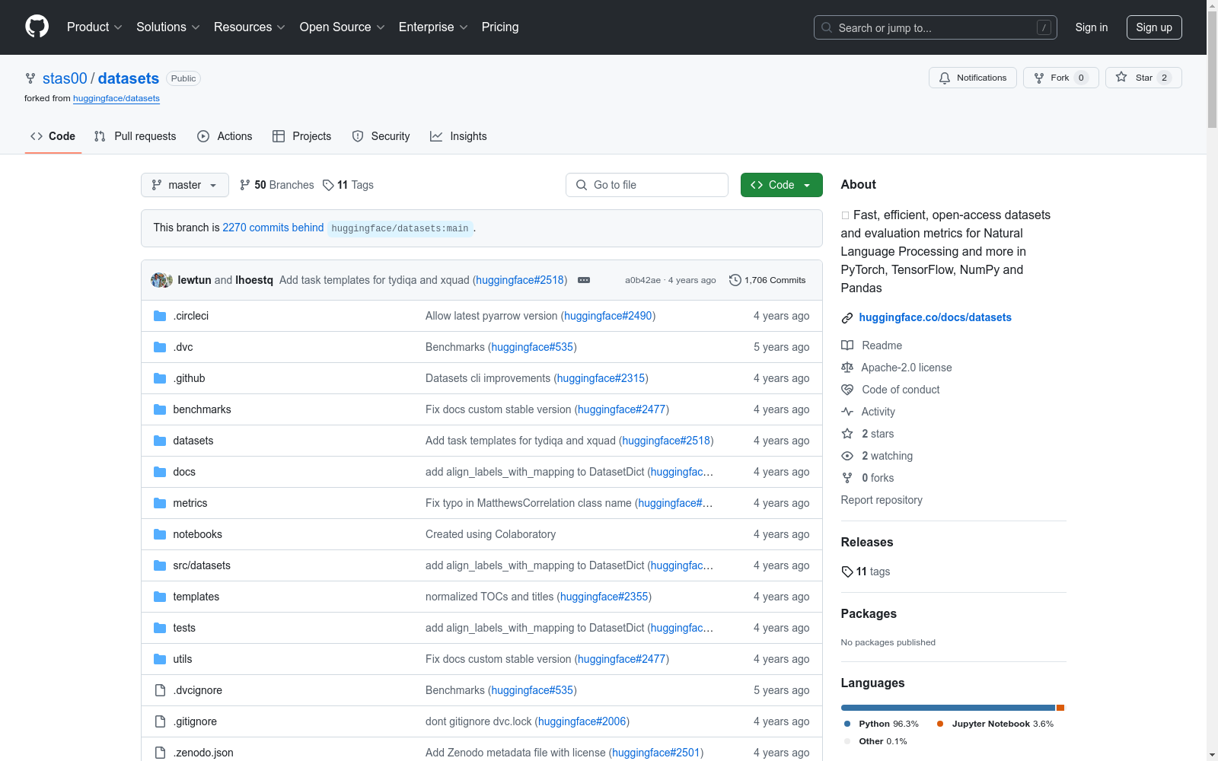Click the notifications bell icon

(945, 78)
